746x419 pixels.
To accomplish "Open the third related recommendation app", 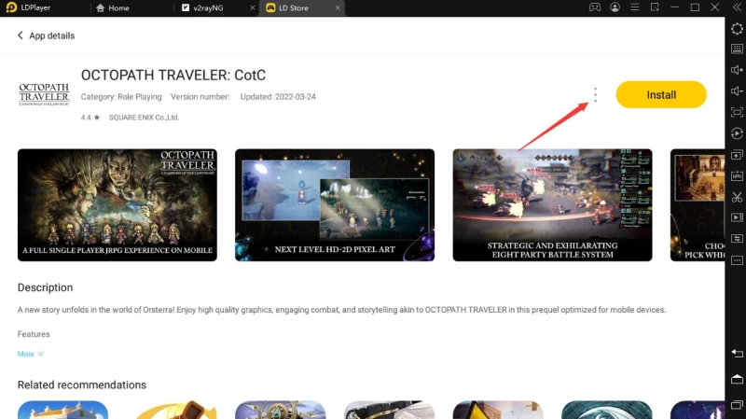I will [x=281, y=410].
